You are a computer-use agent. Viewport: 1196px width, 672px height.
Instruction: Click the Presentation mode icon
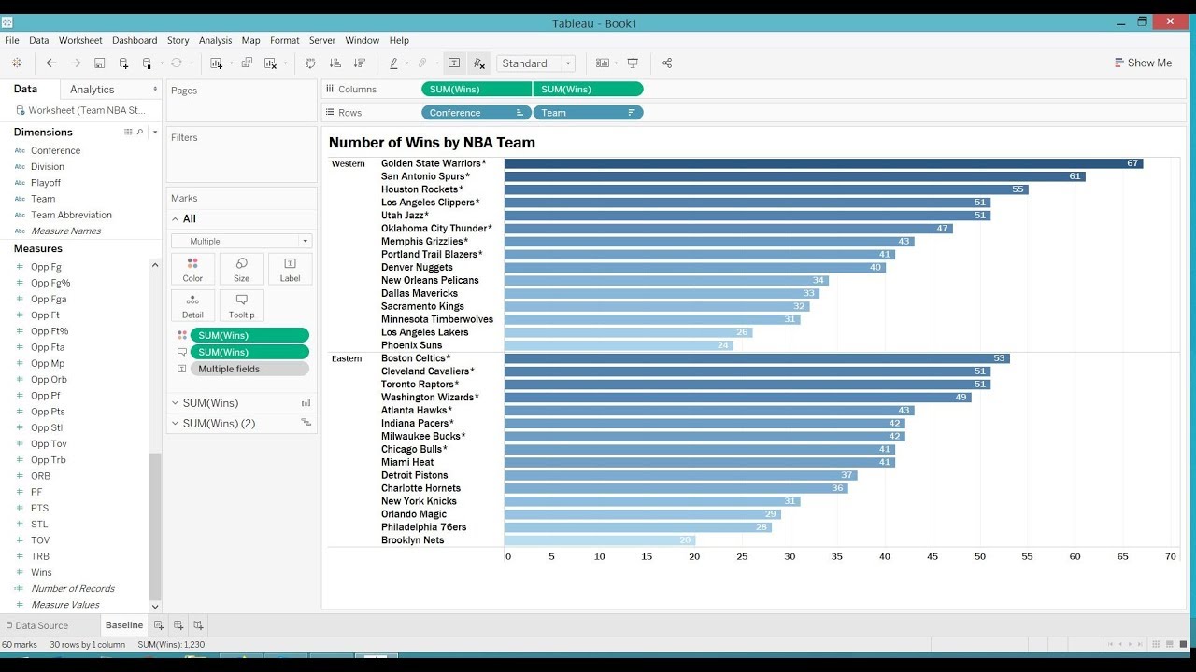click(633, 63)
